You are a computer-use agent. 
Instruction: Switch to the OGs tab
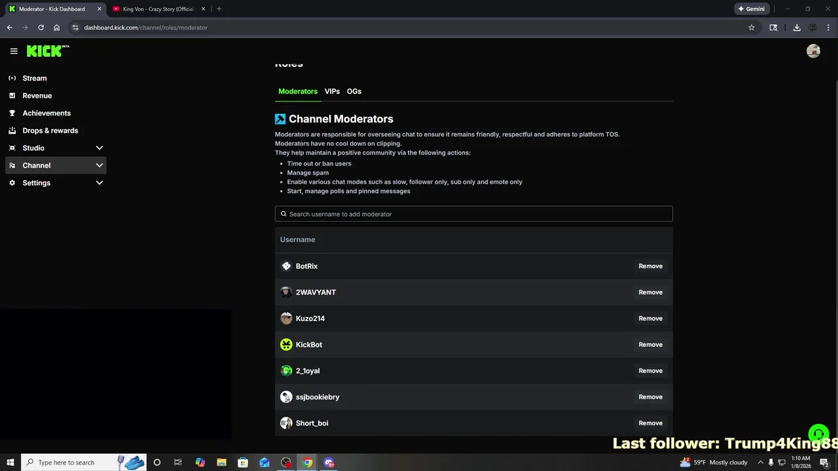tap(354, 91)
